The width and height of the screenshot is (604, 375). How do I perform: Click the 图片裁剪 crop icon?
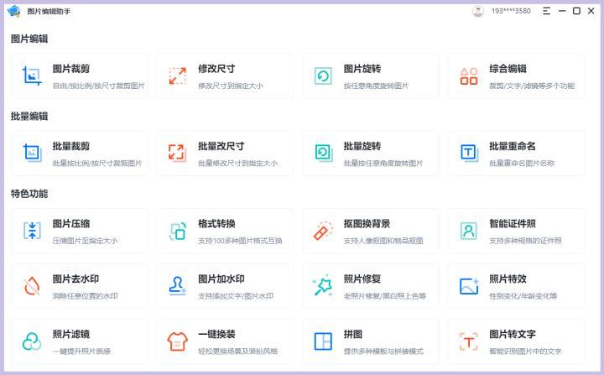(32, 76)
